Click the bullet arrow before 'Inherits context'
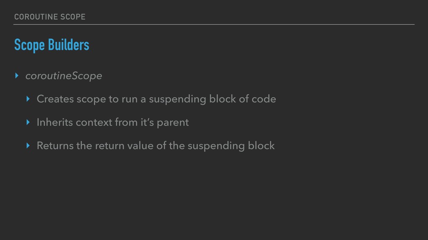Viewport: 428px width, 240px height. tap(28, 122)
